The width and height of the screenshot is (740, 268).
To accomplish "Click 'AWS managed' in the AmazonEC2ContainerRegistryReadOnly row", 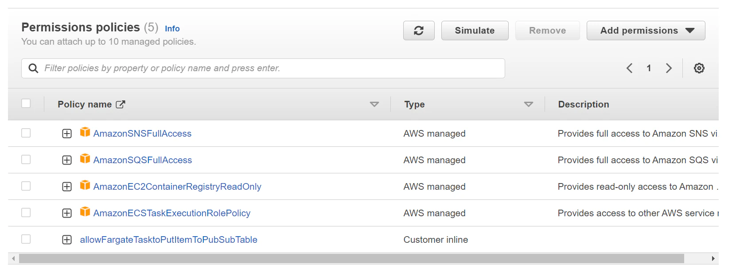I will (x=434, y=187).
